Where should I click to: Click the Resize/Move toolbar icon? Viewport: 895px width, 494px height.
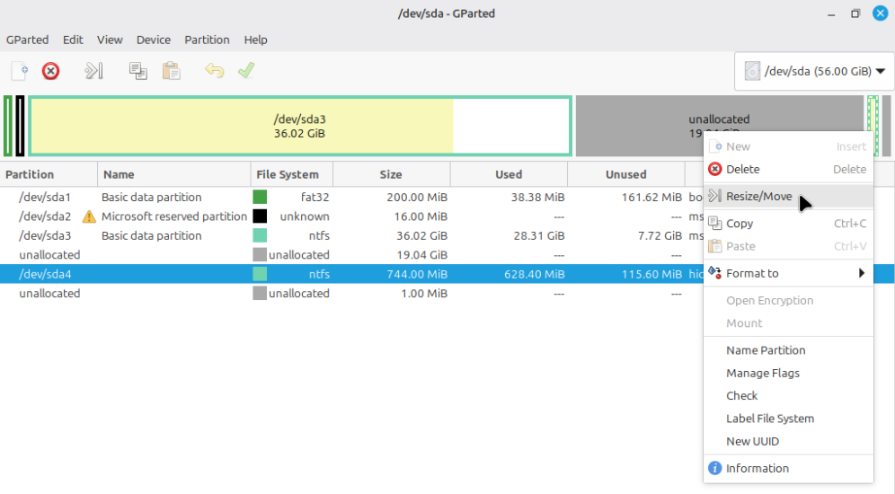[x=93, y=71]
